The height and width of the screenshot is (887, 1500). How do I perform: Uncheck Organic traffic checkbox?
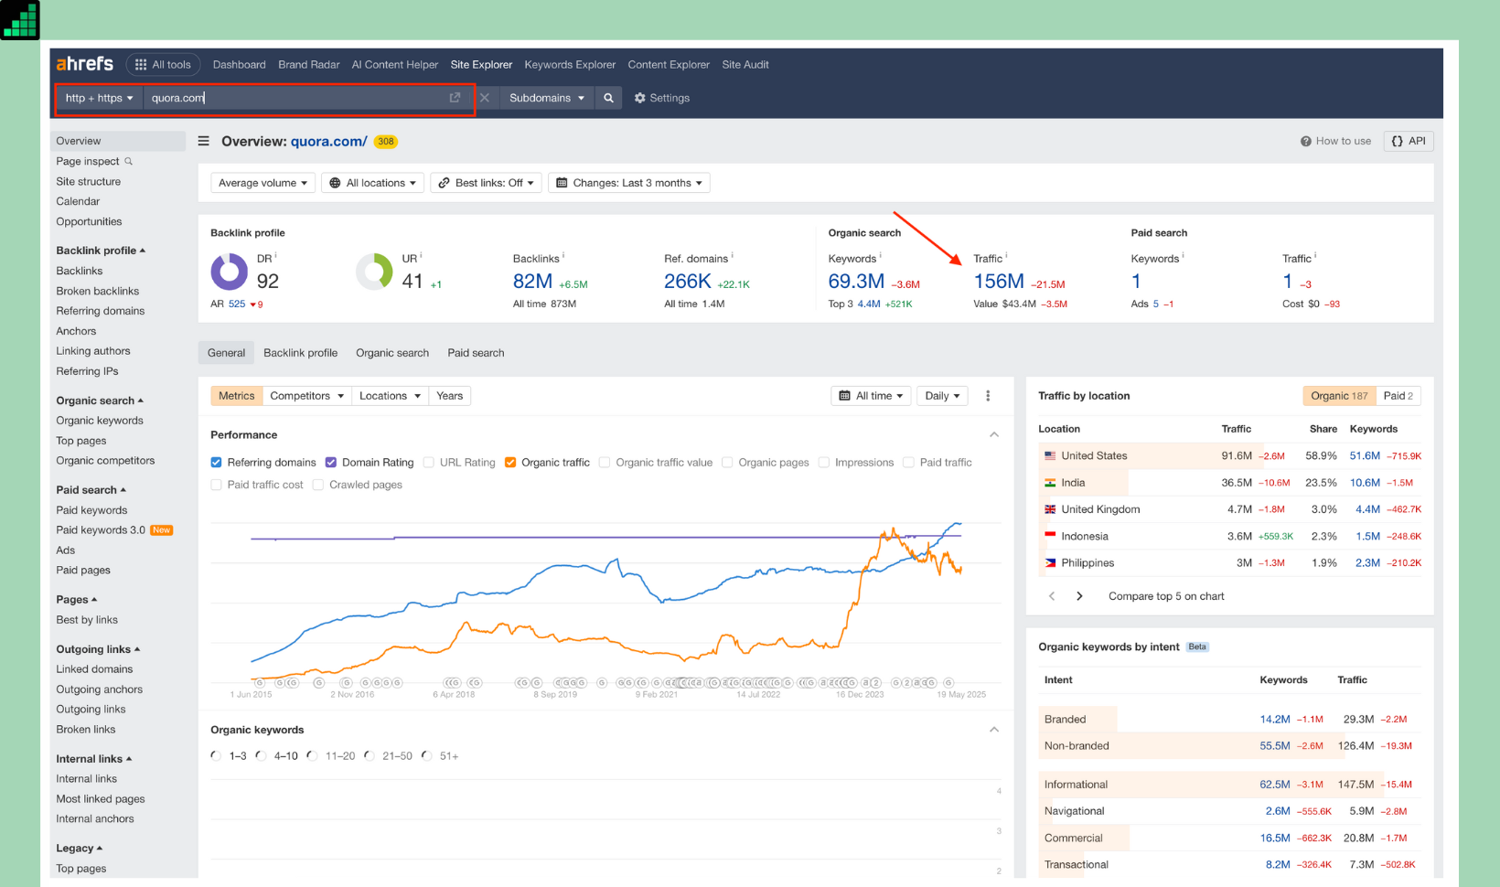pyautogui.click(x=510, y=463)
